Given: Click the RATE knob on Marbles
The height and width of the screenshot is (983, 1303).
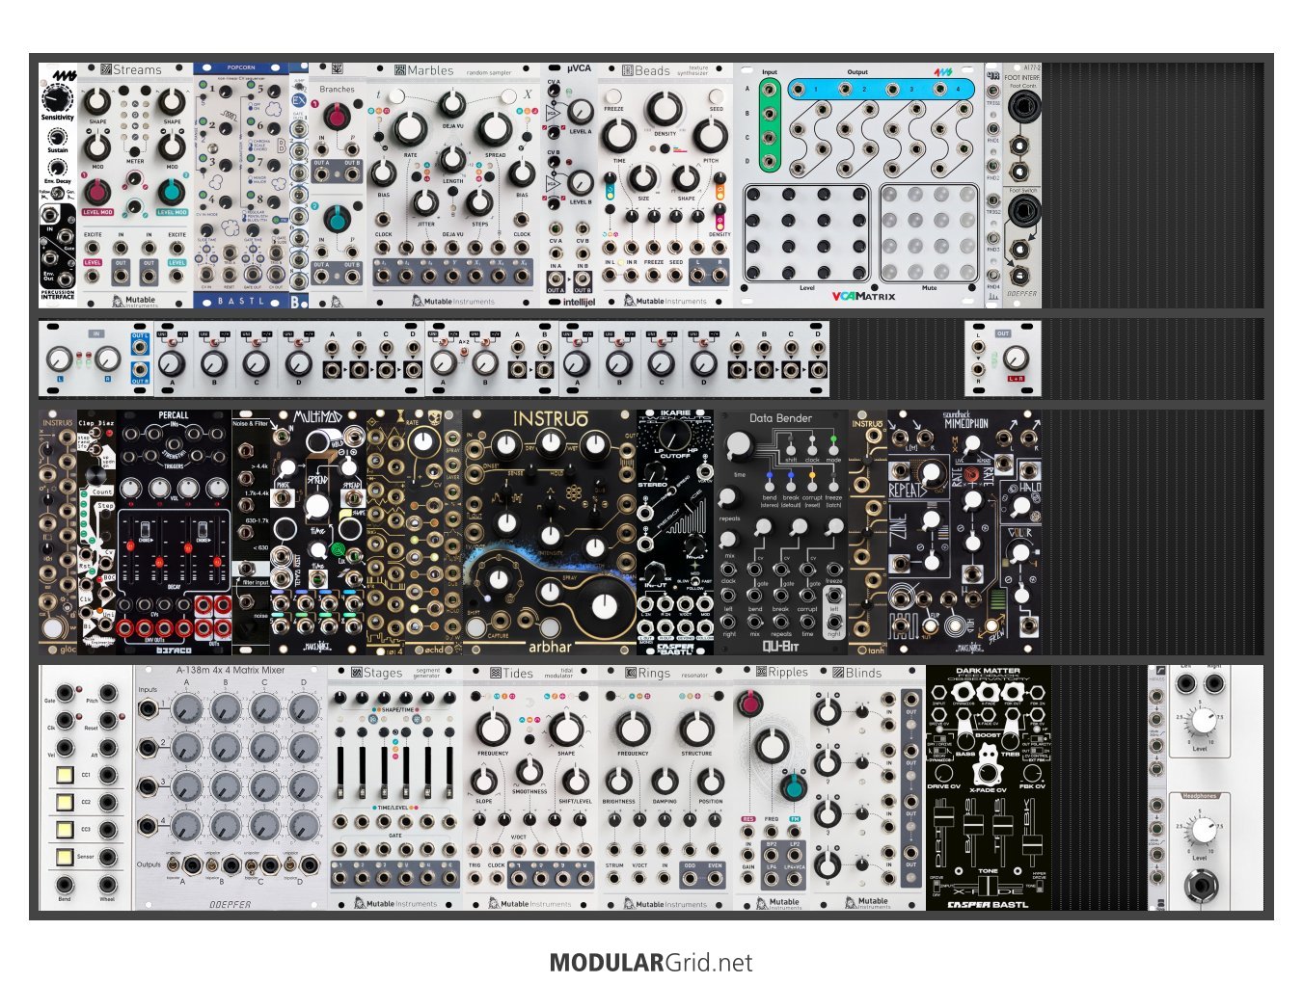Looking at the screenshot, I should 410,127.
